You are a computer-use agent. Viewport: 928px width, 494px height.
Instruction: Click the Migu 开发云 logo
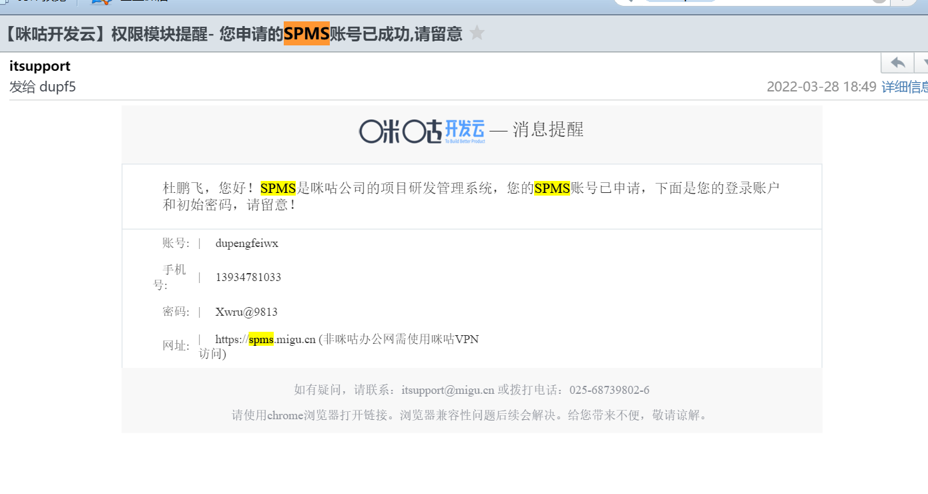click(422, 130)
